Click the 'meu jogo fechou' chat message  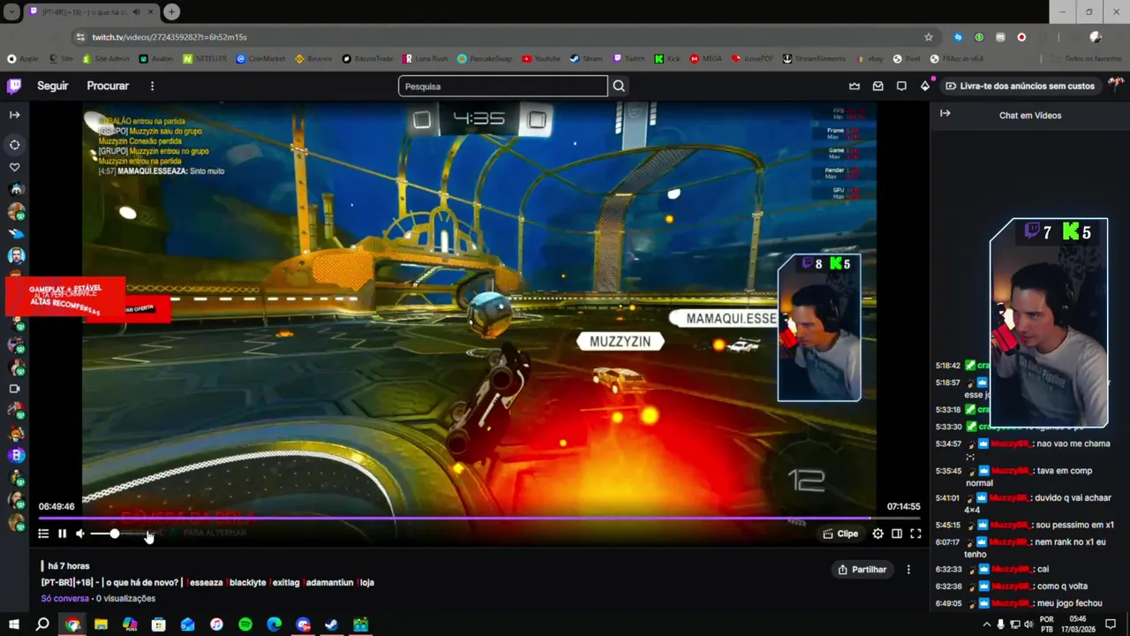point(1069,603)
